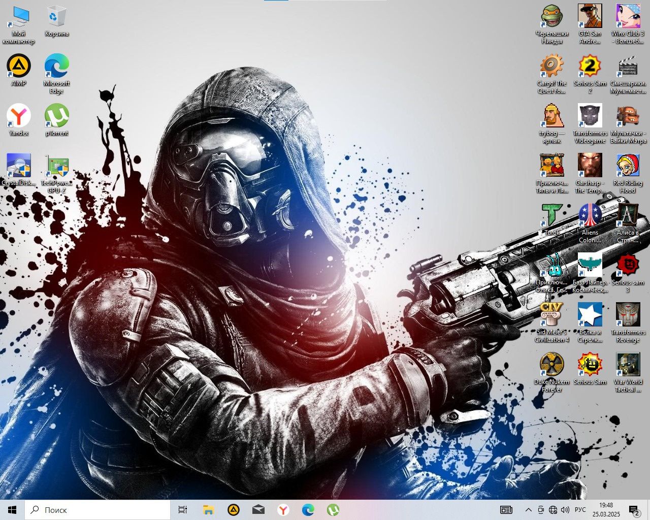650x520 pixels.
Task: Select the War World Tactical shortcut
Action: [627, 373]
